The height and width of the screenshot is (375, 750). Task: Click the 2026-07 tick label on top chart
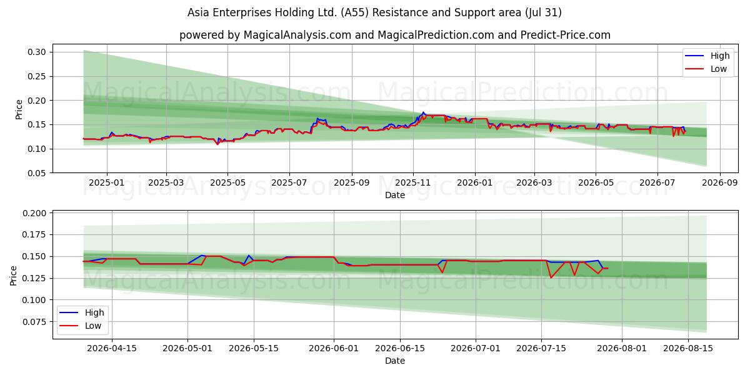point(657,183)
